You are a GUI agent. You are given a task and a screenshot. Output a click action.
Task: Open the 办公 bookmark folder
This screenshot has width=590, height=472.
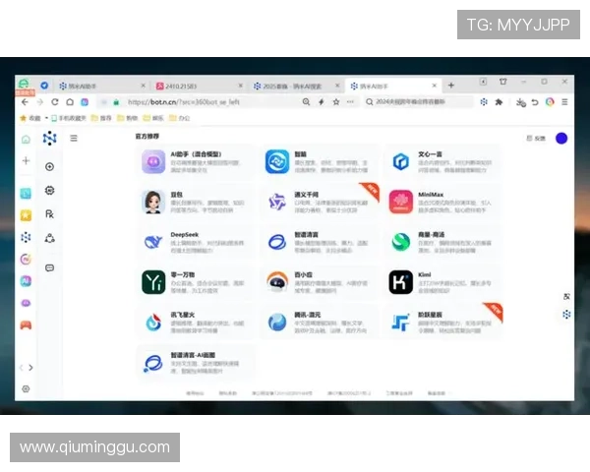[180, 118]
